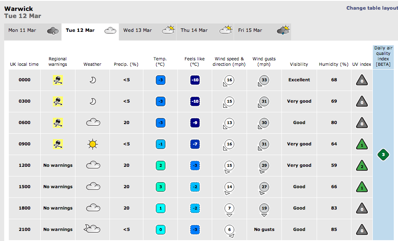The width and height of the screenshot is (398, 241).
Task: Click the Daily air quality index header
Action: (383, 56)
